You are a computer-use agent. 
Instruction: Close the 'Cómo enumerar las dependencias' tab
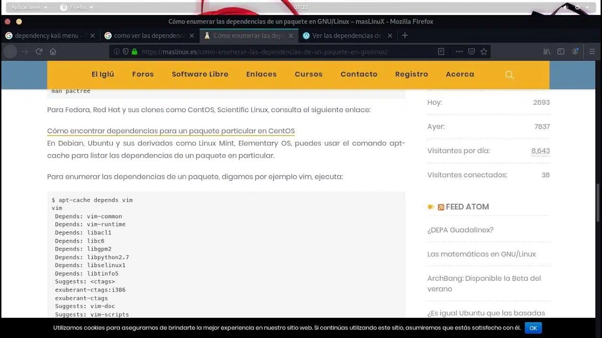(291, 36)
